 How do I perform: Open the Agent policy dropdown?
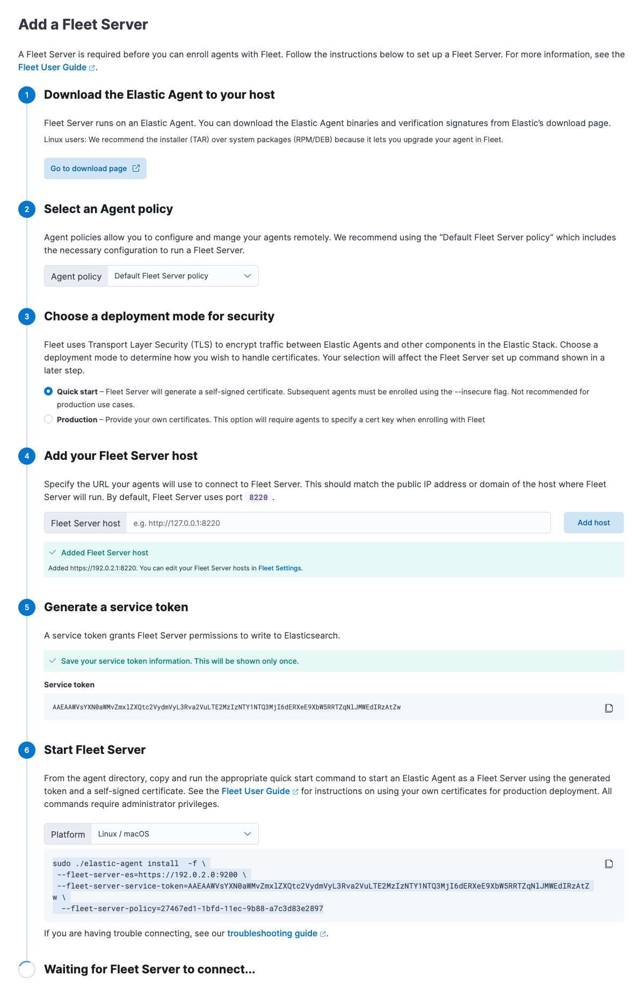(183, 275)
